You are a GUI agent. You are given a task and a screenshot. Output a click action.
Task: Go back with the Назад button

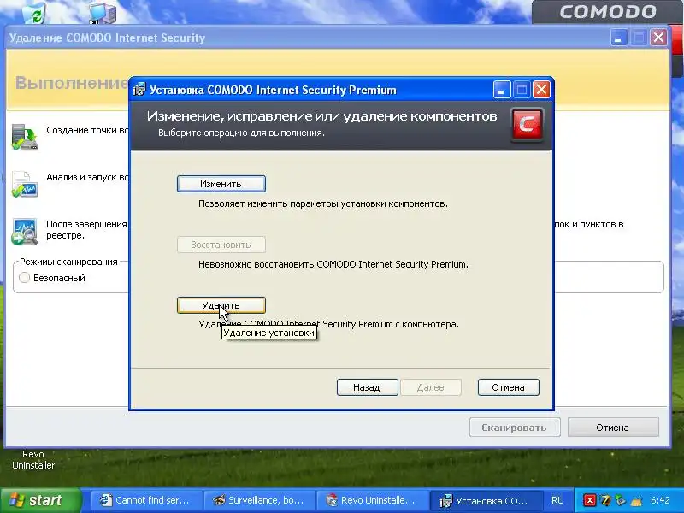(368, 387)
